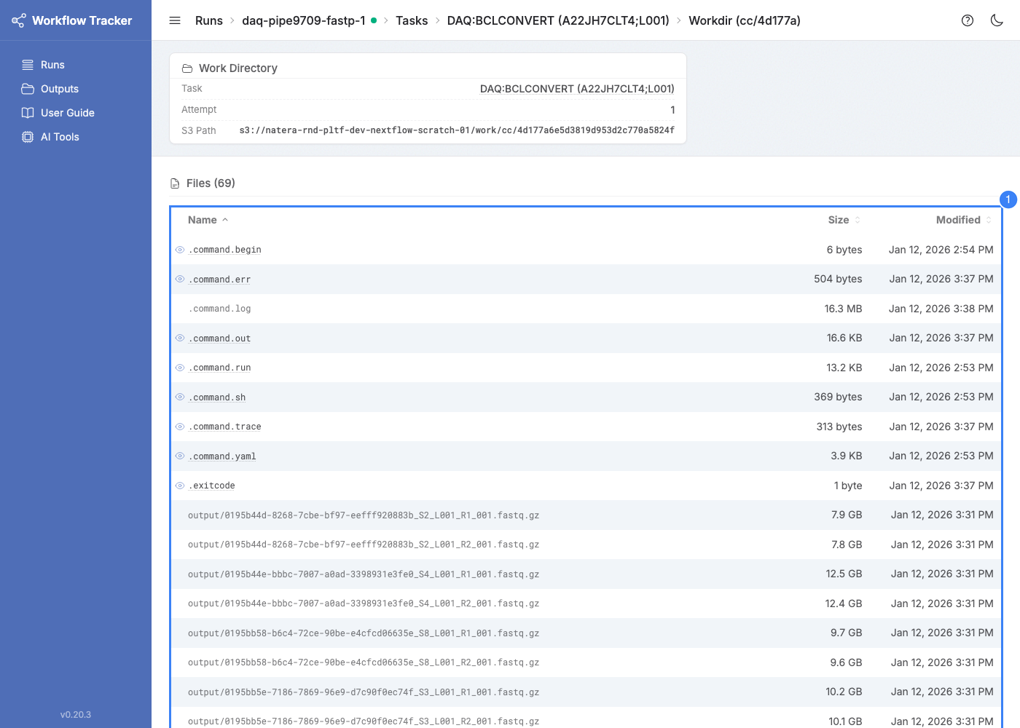Open the .command.begin file name

[x=225, y=250]
